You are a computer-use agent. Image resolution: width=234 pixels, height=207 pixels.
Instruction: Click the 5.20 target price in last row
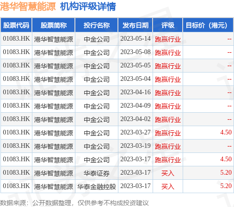[226, 186]
